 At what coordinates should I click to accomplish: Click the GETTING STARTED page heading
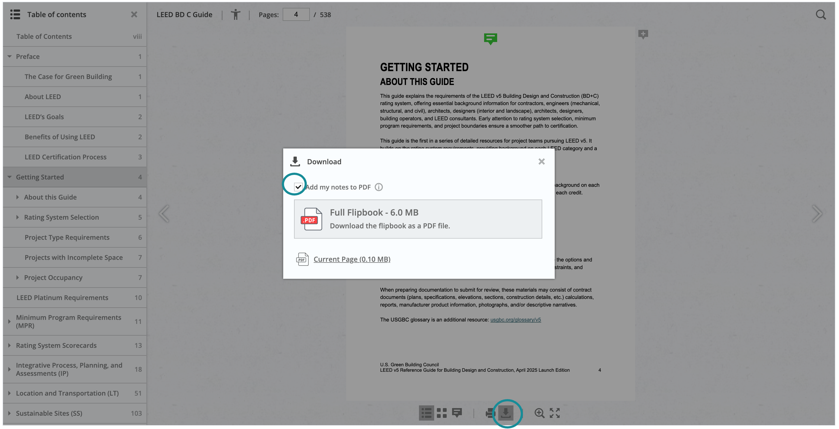click(x=424, y=67)
